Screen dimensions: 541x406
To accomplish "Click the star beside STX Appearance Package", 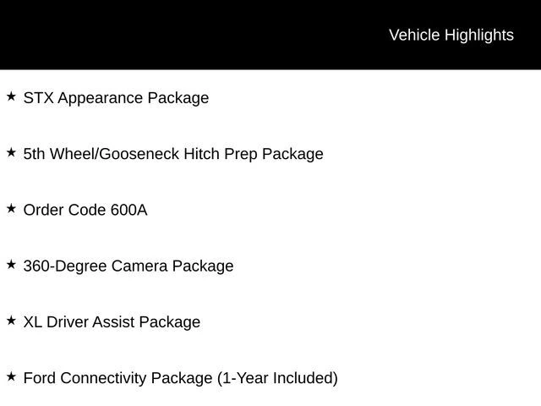I will pos(11,96).
